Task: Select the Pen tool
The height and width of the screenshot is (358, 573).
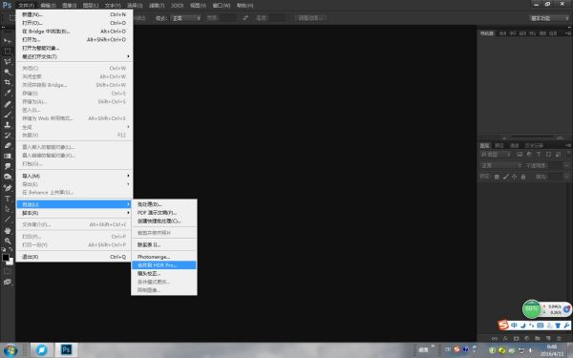Action: pyautogui.click(x=8, y=188)
